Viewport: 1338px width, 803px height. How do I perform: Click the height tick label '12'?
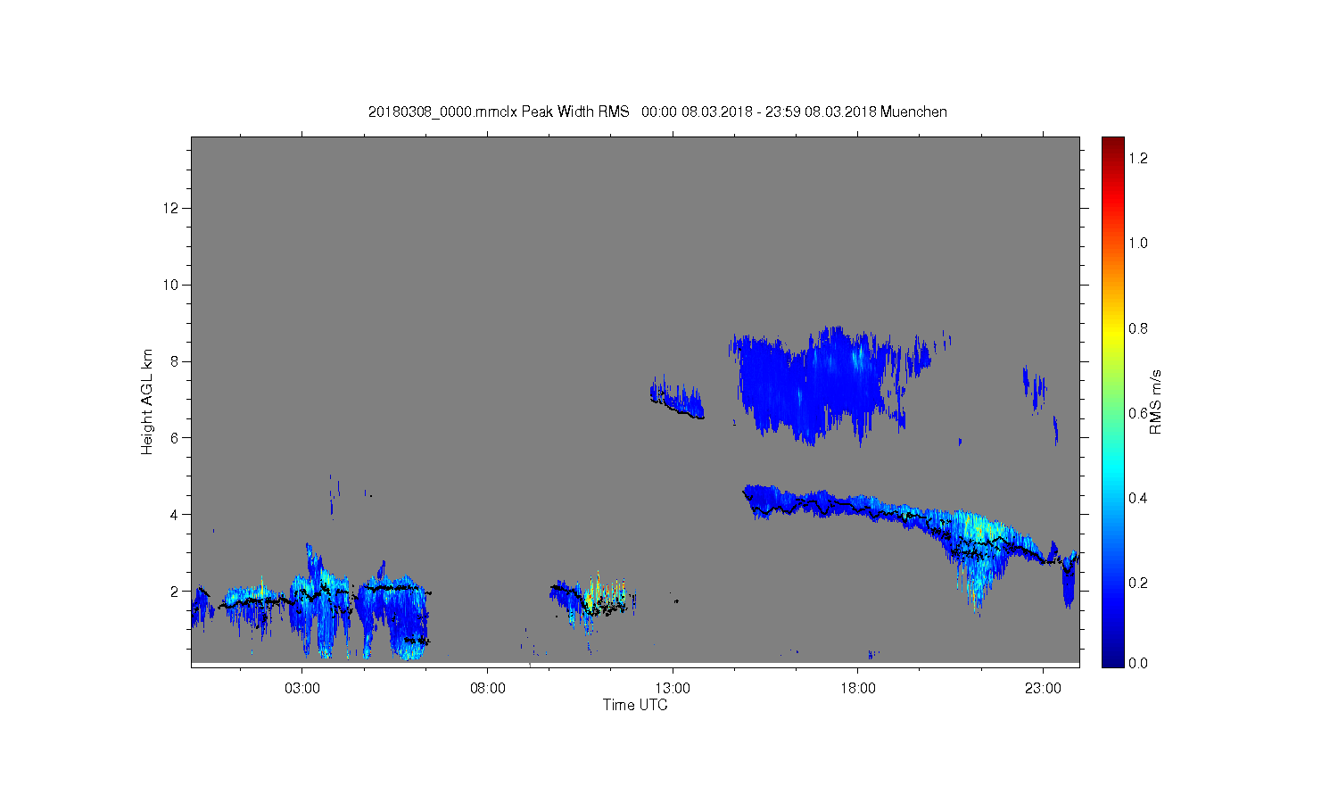pyautogui.click(x=172, y=208)
